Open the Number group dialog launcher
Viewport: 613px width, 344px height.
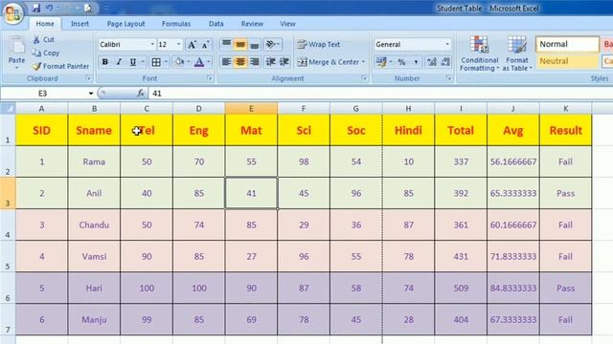click(449, 78)
